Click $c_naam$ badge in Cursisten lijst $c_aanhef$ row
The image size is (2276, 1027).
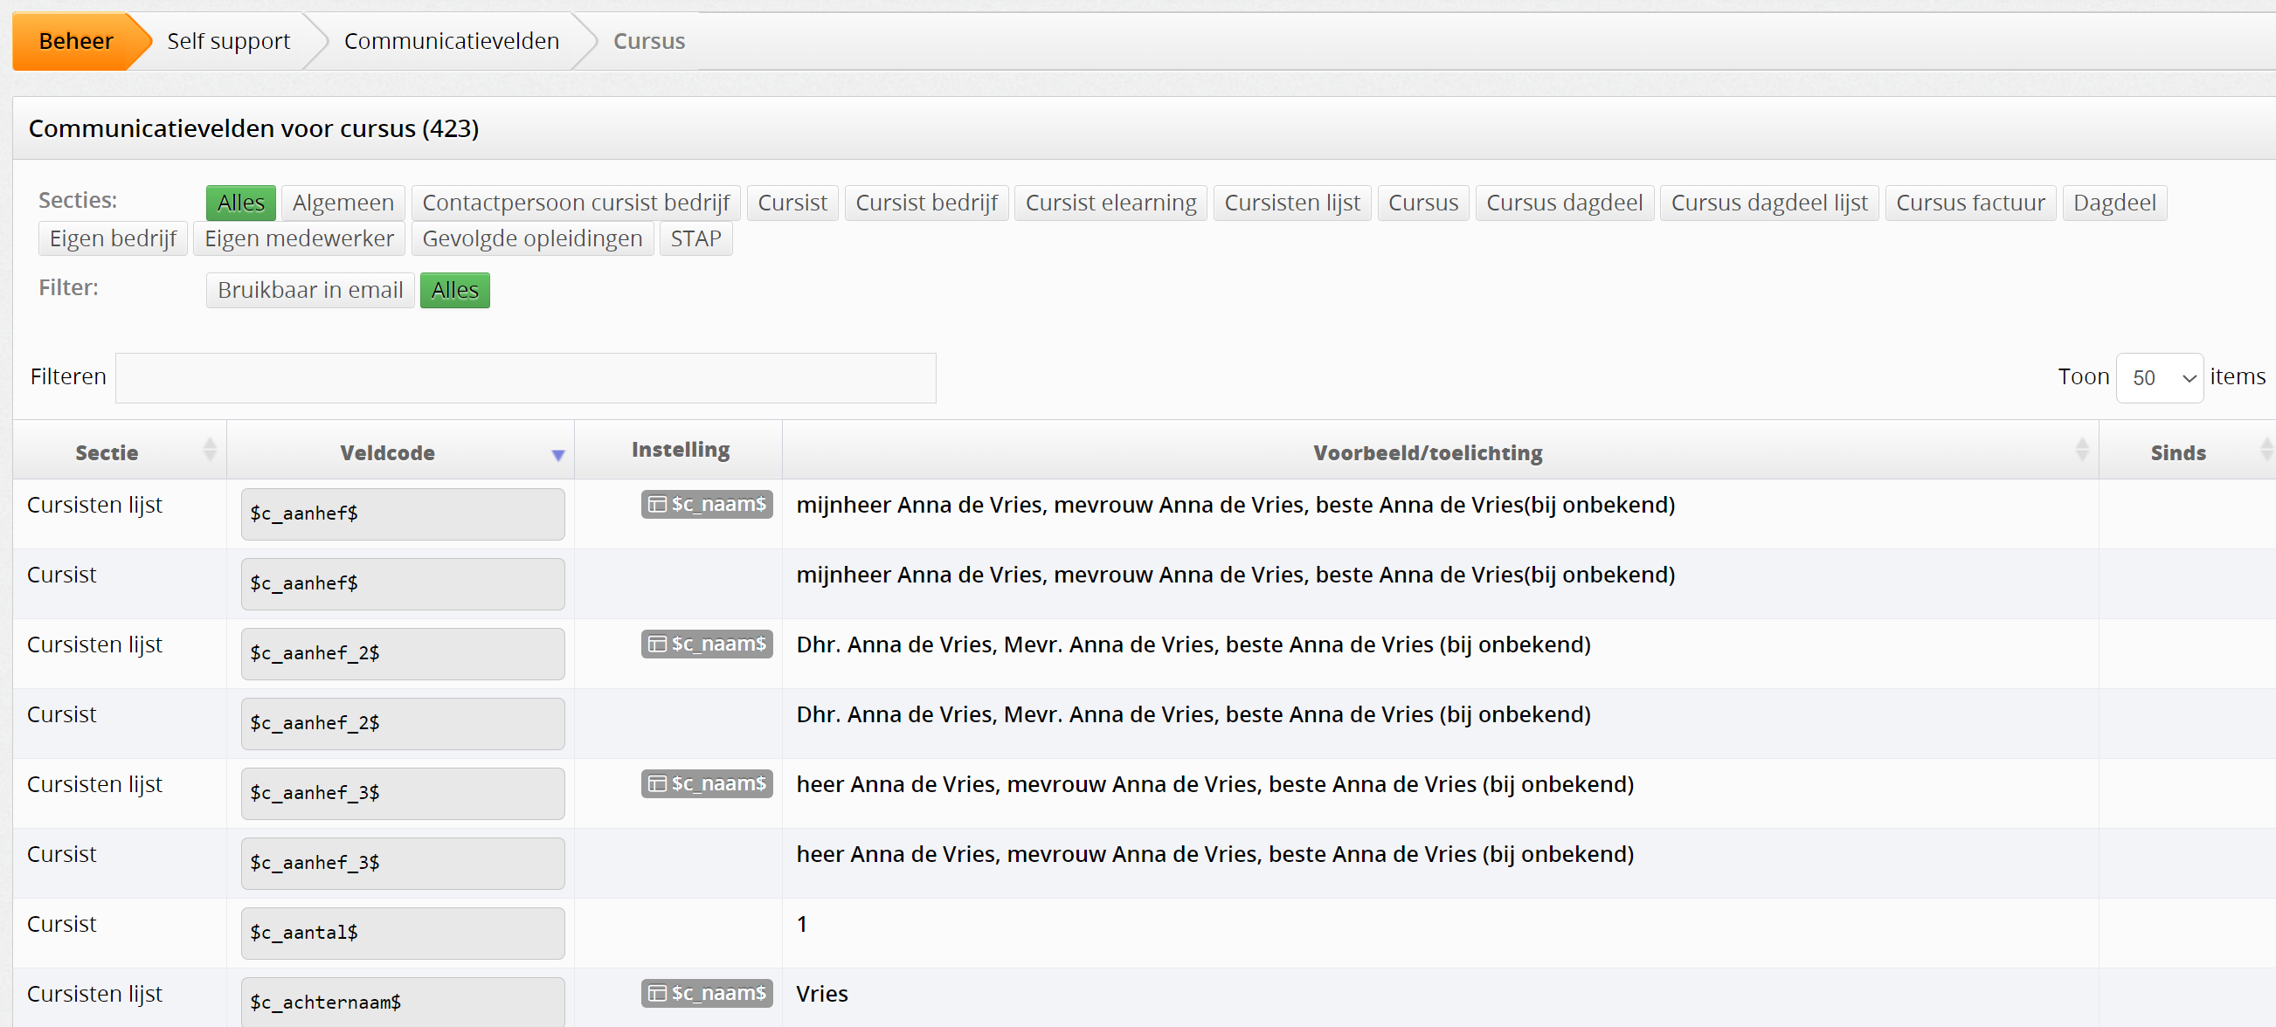tap(707, 504)
